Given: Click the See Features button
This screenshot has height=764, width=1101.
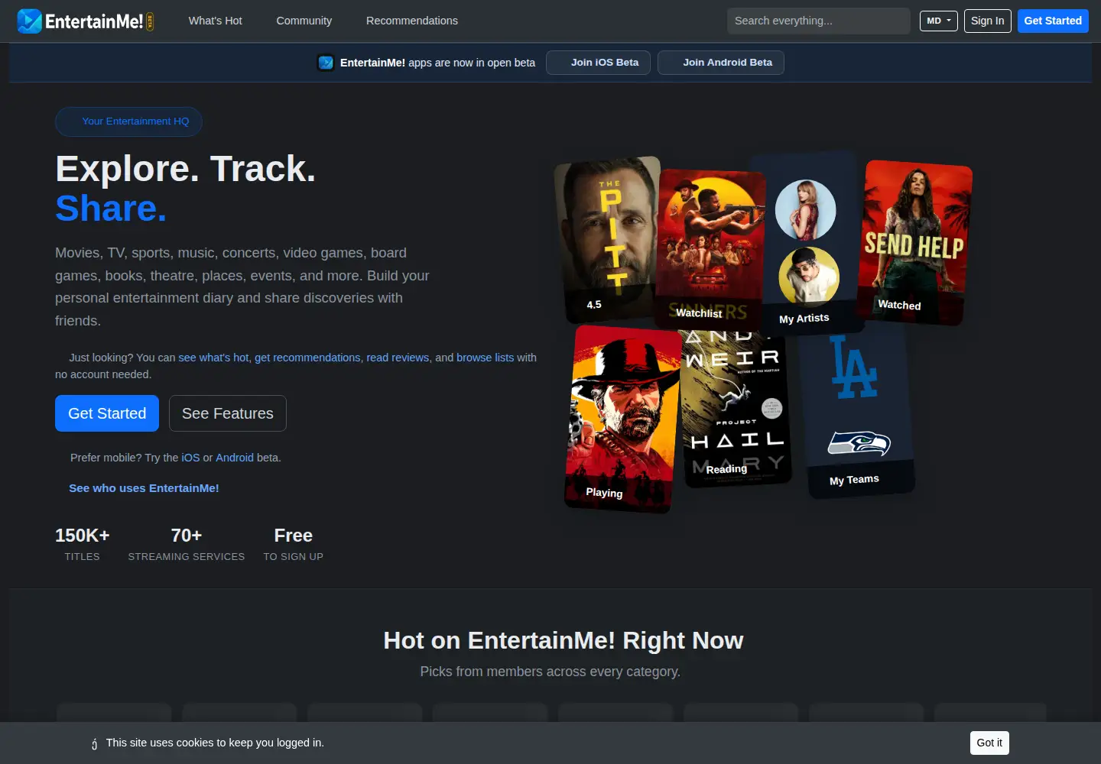Looking at the screenshot, I should click(227, 413).
